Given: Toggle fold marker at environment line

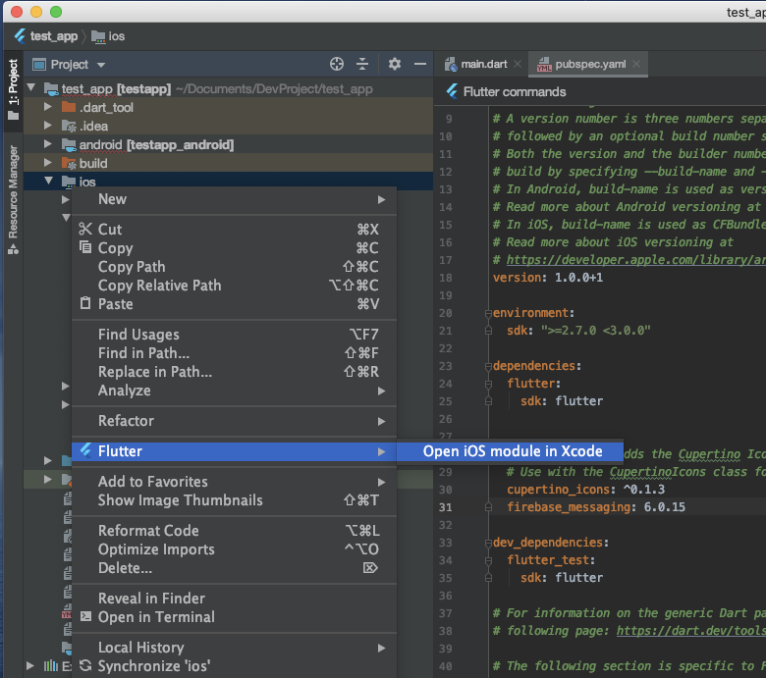Looking at the screenshot, I should click(x=488, y=313).
